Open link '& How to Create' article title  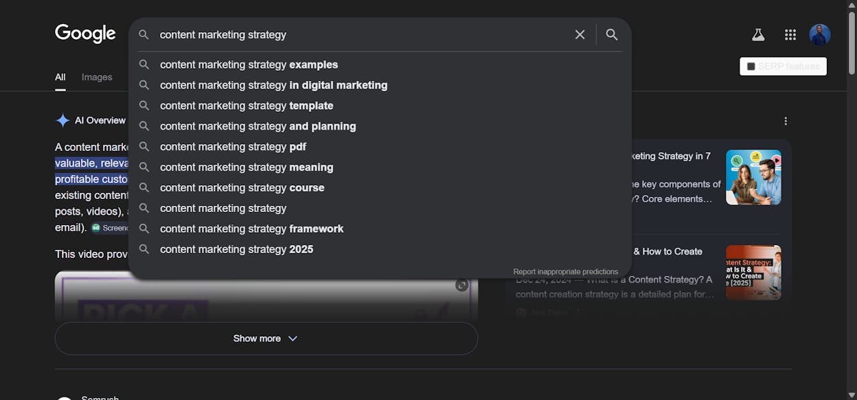click(x=667, y=251)
